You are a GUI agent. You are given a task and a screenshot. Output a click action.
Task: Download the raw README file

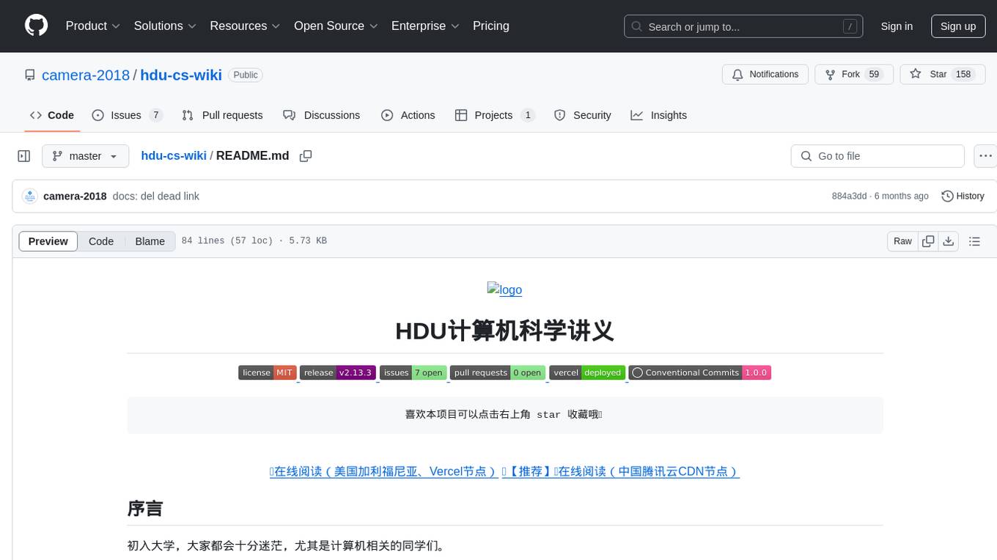coord(949,241)
